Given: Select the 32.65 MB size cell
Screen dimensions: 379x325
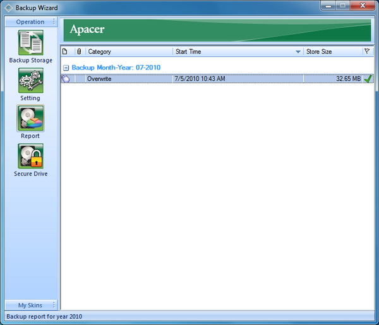Looking at the screenshot, I should [333, 79].
